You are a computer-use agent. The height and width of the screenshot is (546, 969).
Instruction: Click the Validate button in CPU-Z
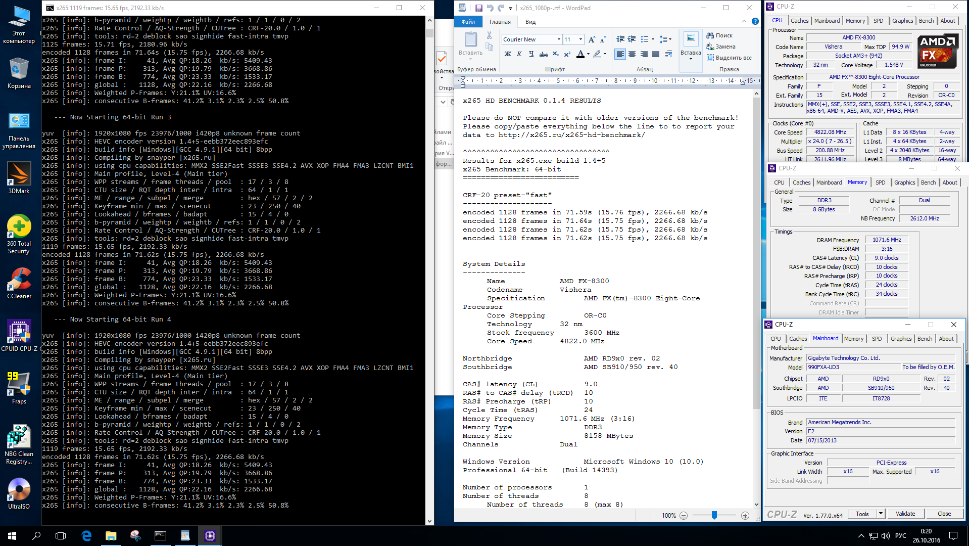coord(905,514)
